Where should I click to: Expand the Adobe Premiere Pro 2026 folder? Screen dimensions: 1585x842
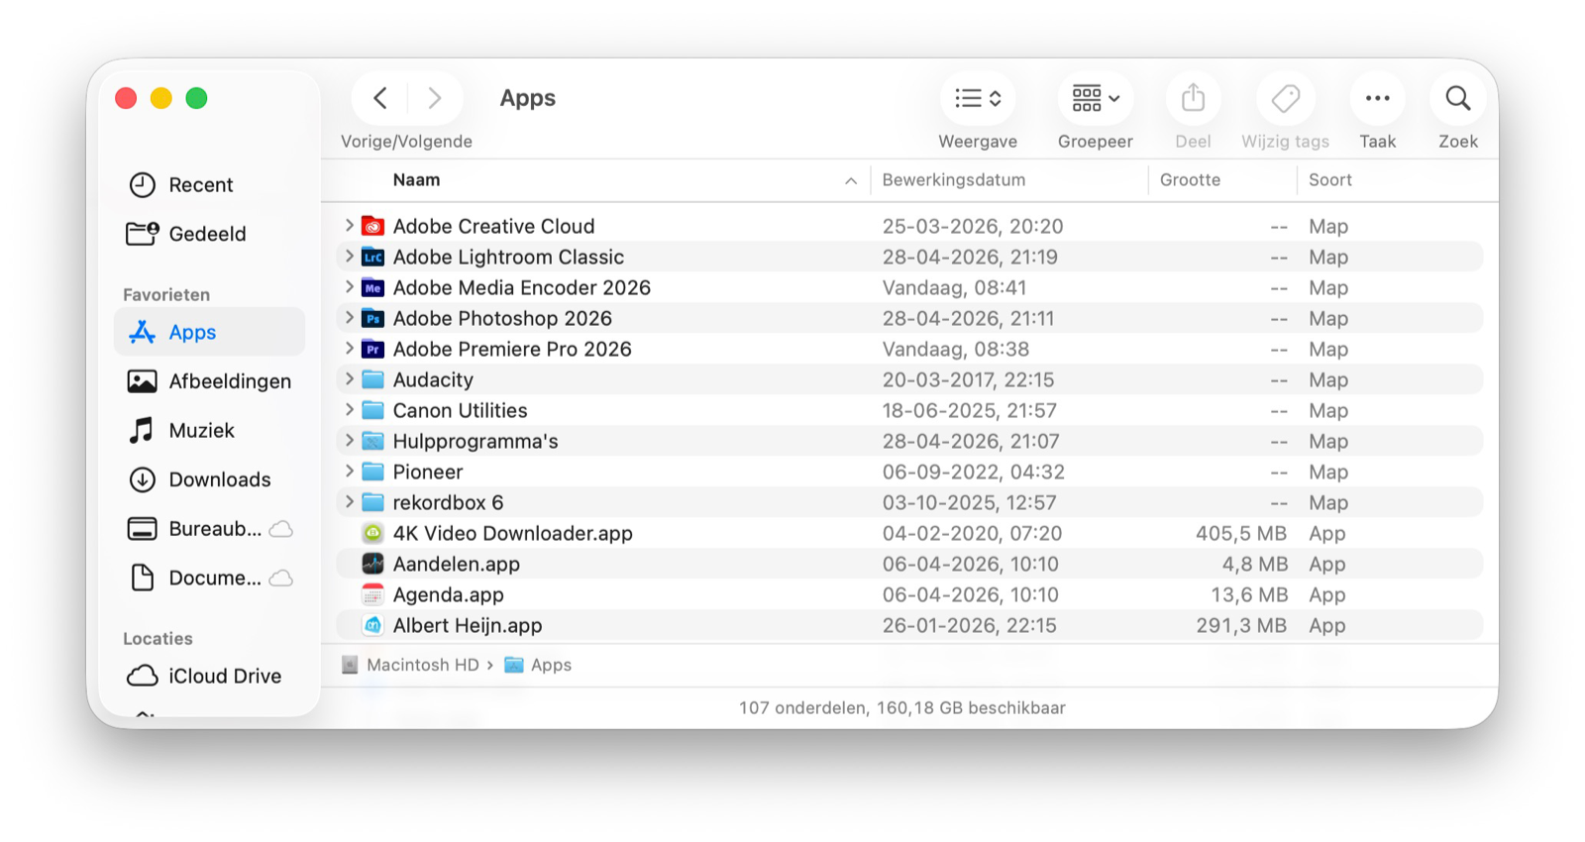coord(349,349)
